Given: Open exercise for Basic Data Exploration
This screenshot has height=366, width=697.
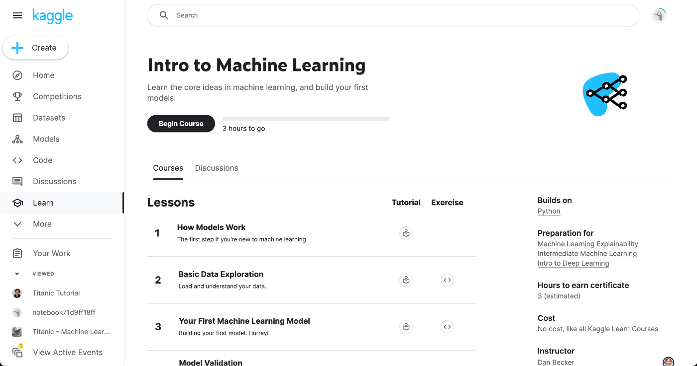Looking at the screenshot, I should point(447,280).
